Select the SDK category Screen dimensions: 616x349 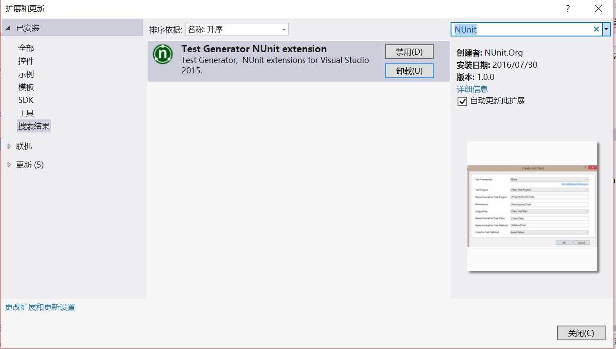coord(26,100)
